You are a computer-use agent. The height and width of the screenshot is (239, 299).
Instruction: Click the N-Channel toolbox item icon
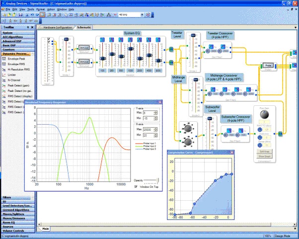(x=4, y=80)
